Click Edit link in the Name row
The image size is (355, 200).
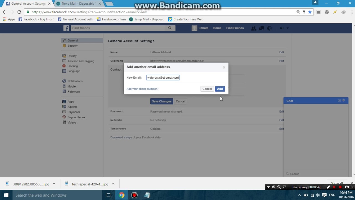282,52
